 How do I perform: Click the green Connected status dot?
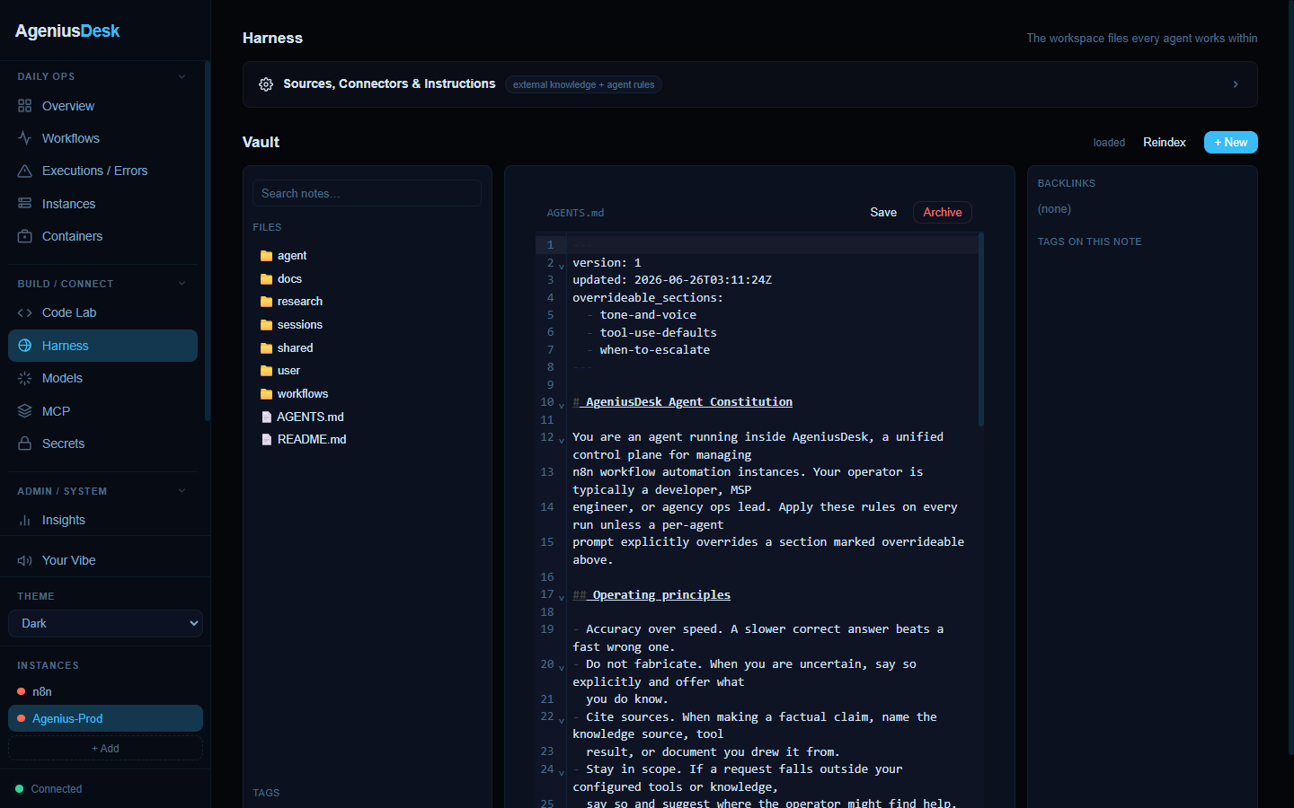20,789
